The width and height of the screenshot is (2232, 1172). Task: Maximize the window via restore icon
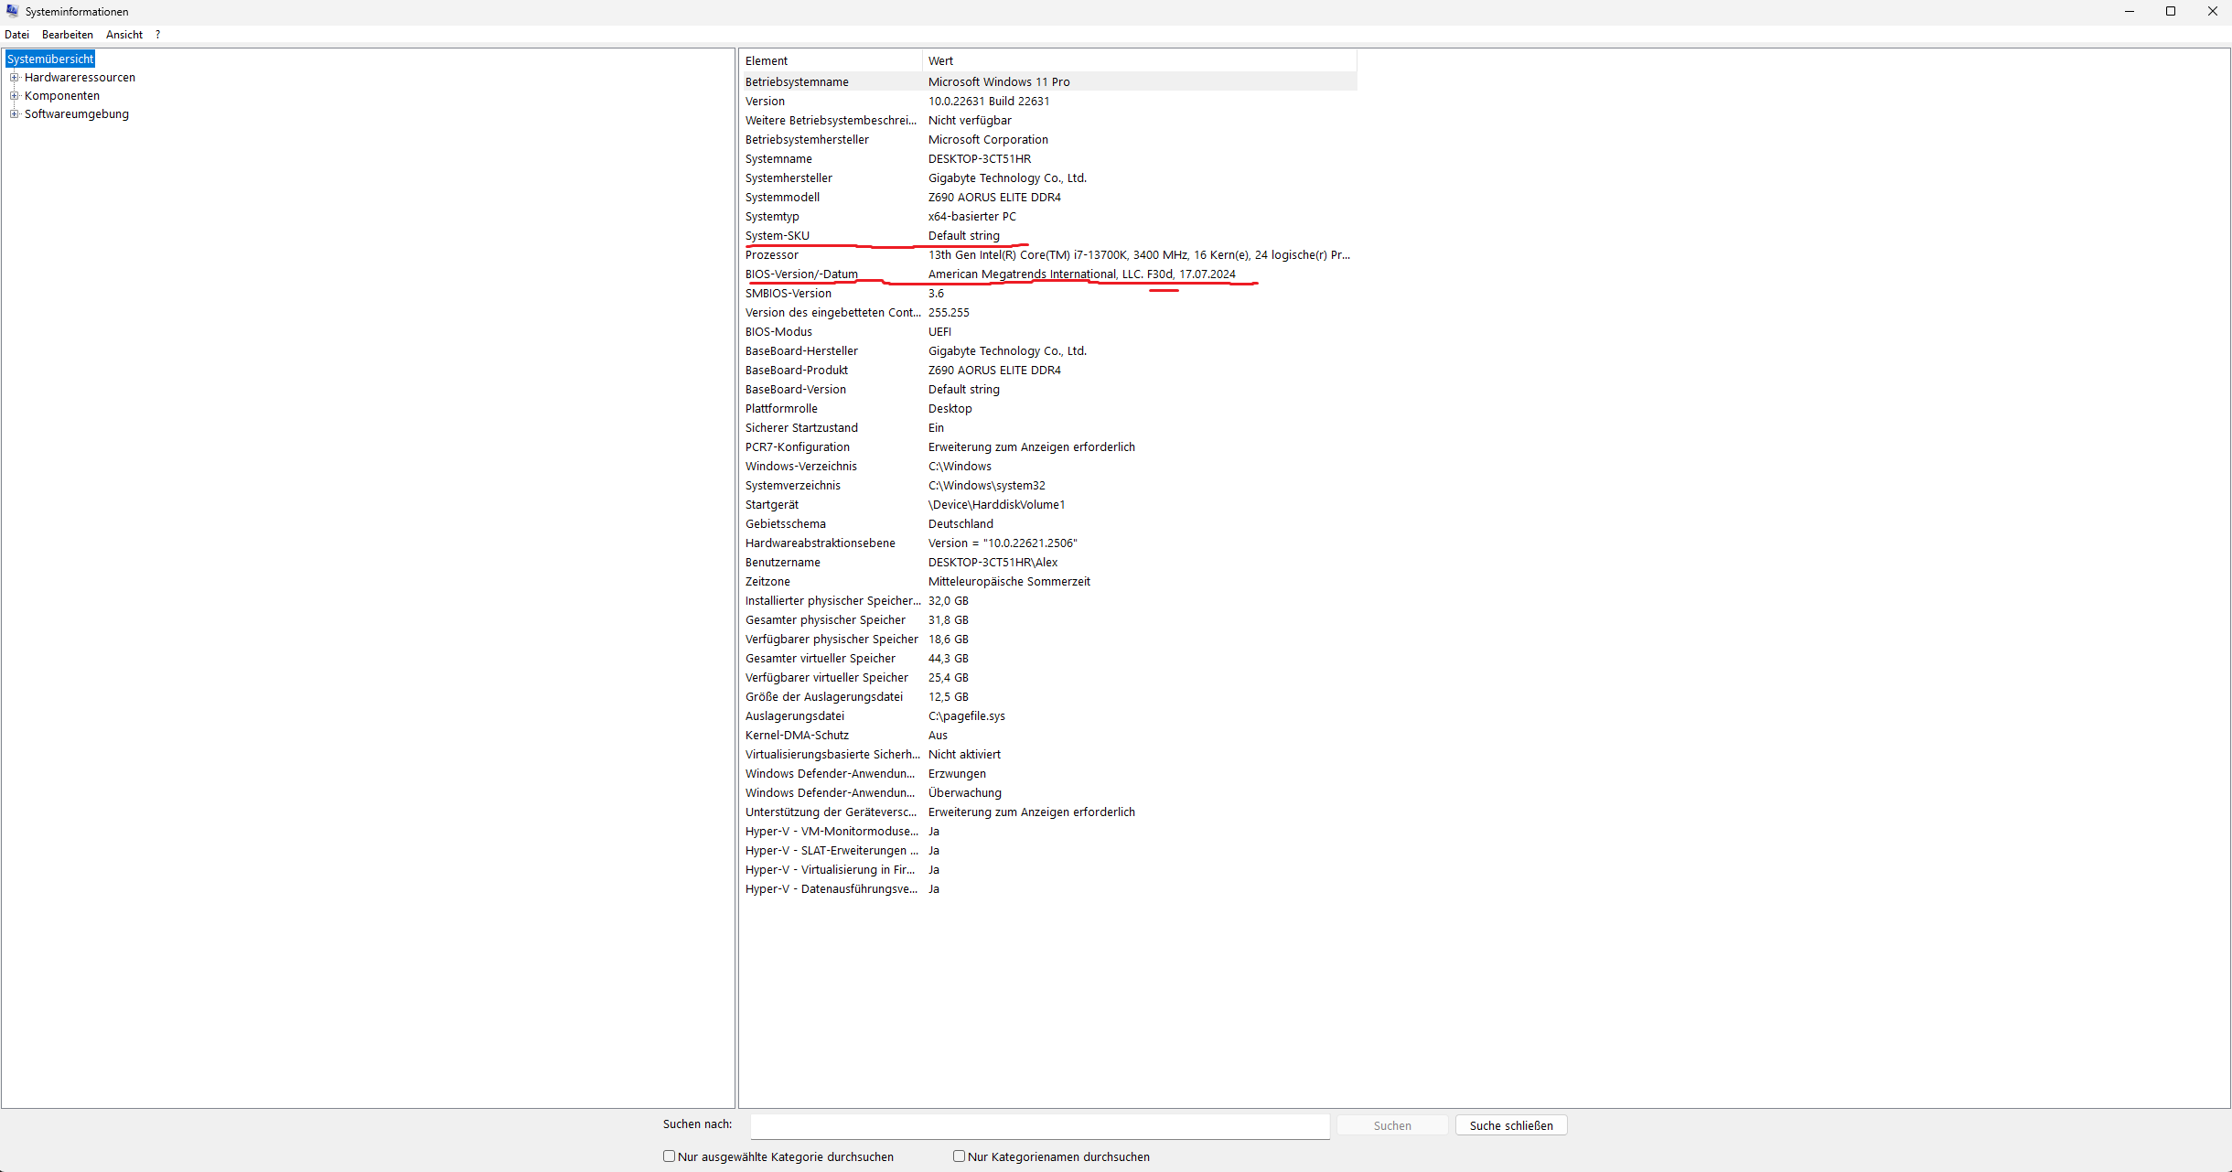(x=2170, y=11)
